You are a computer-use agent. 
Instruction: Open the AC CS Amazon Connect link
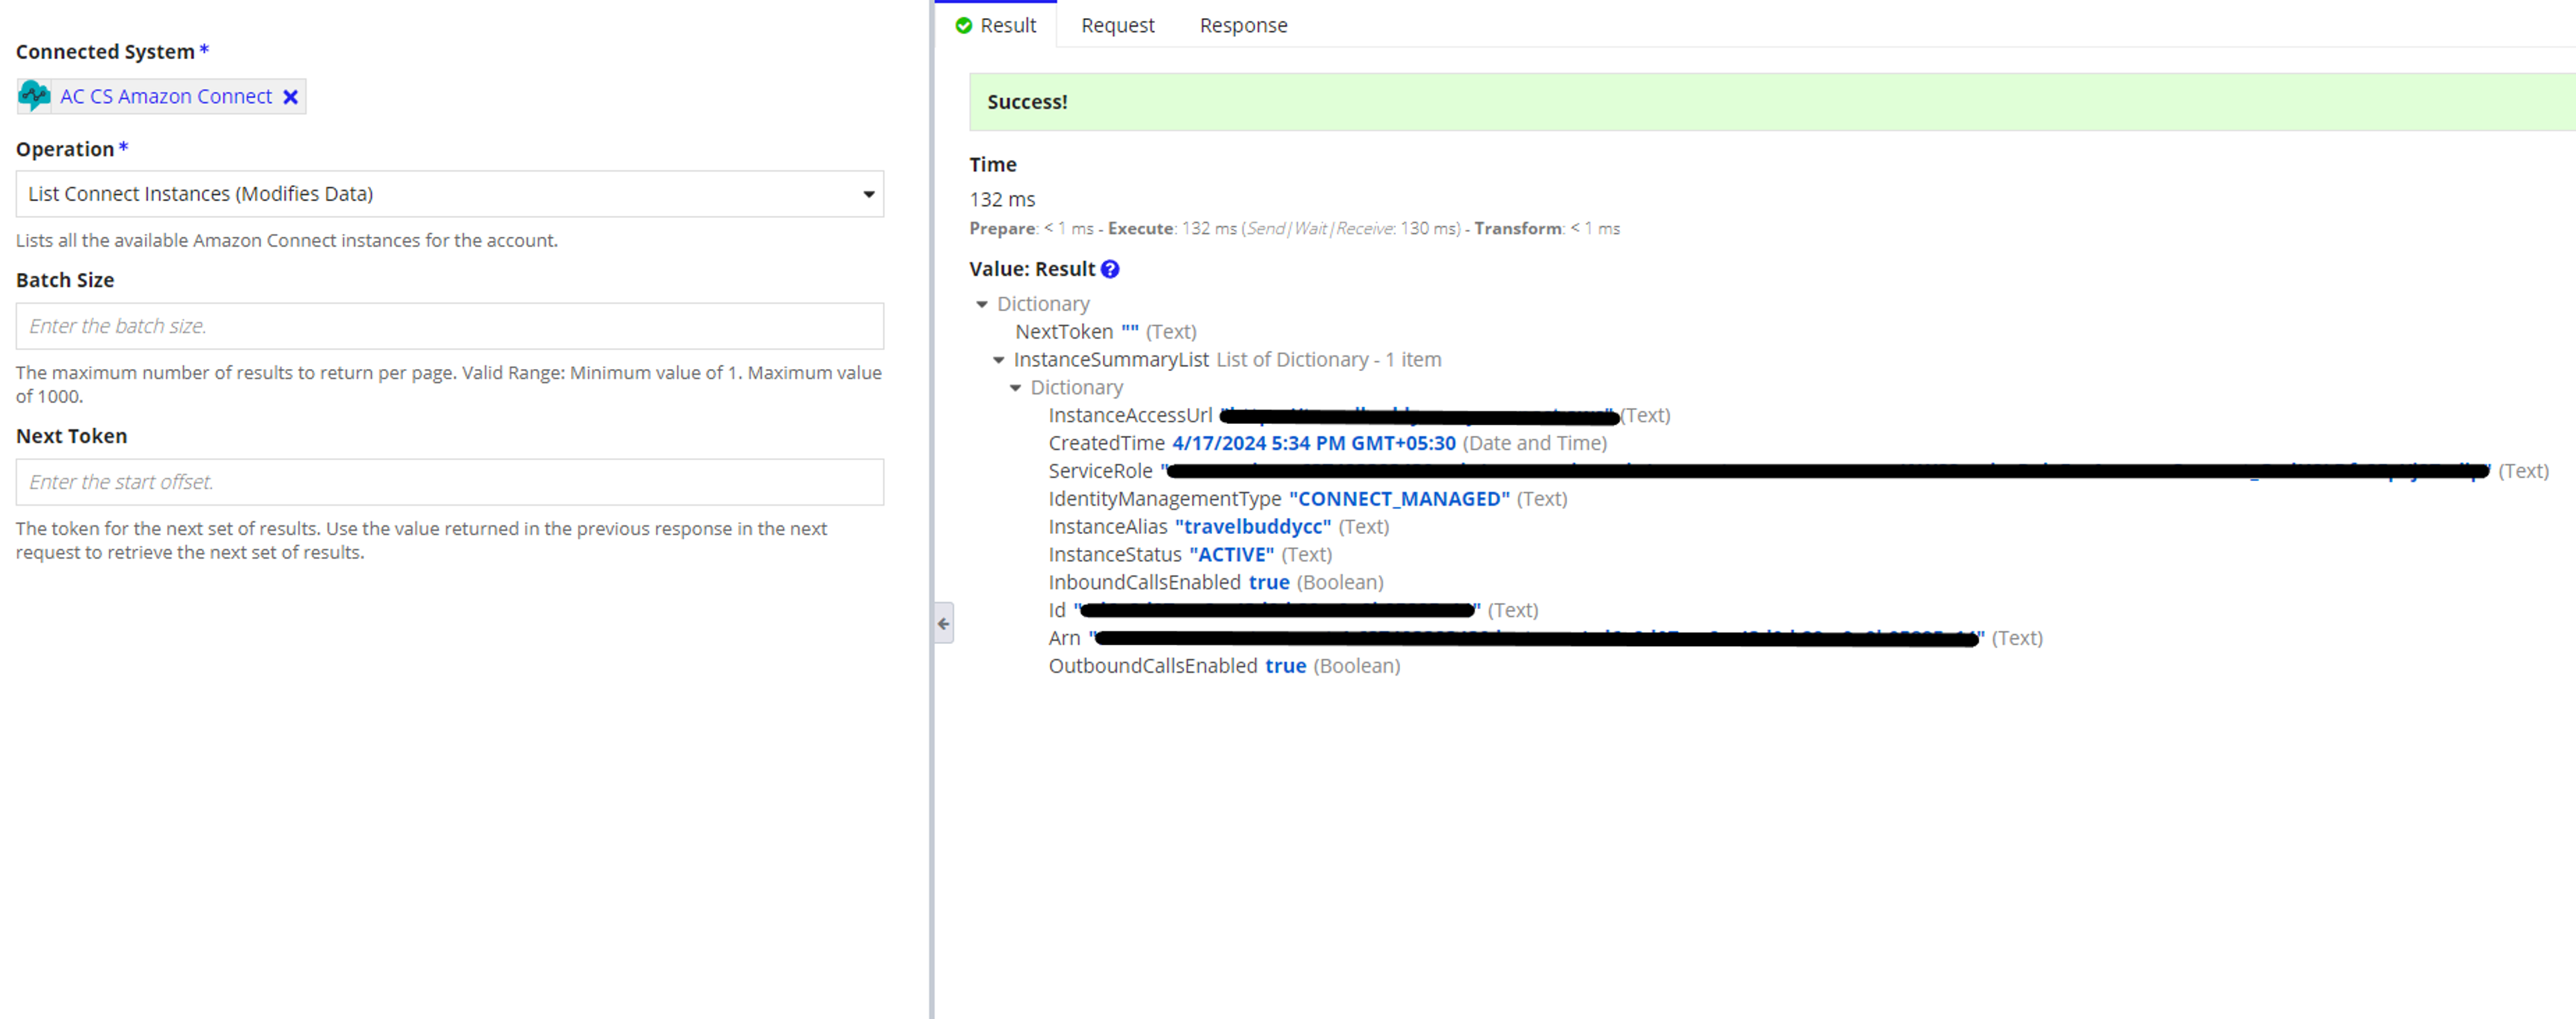[166, 96]
